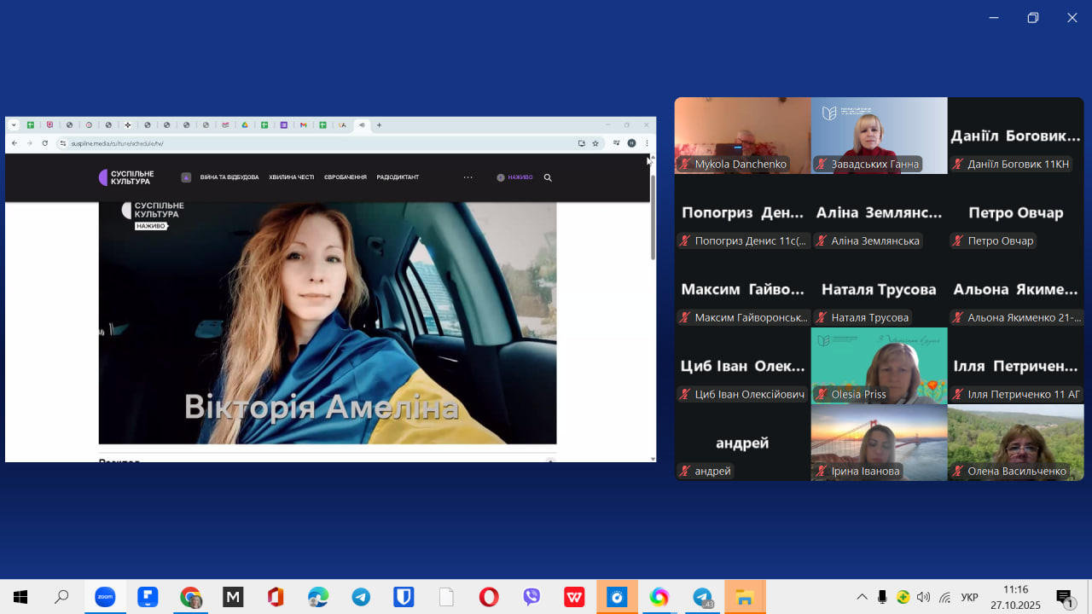Click the Wi-Fi network icon in system tray
The image size is (1092, 614).
(x=944, y=597)
